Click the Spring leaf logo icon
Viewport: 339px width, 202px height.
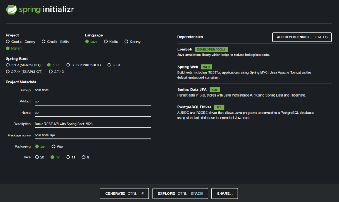(x=11, y=9)
